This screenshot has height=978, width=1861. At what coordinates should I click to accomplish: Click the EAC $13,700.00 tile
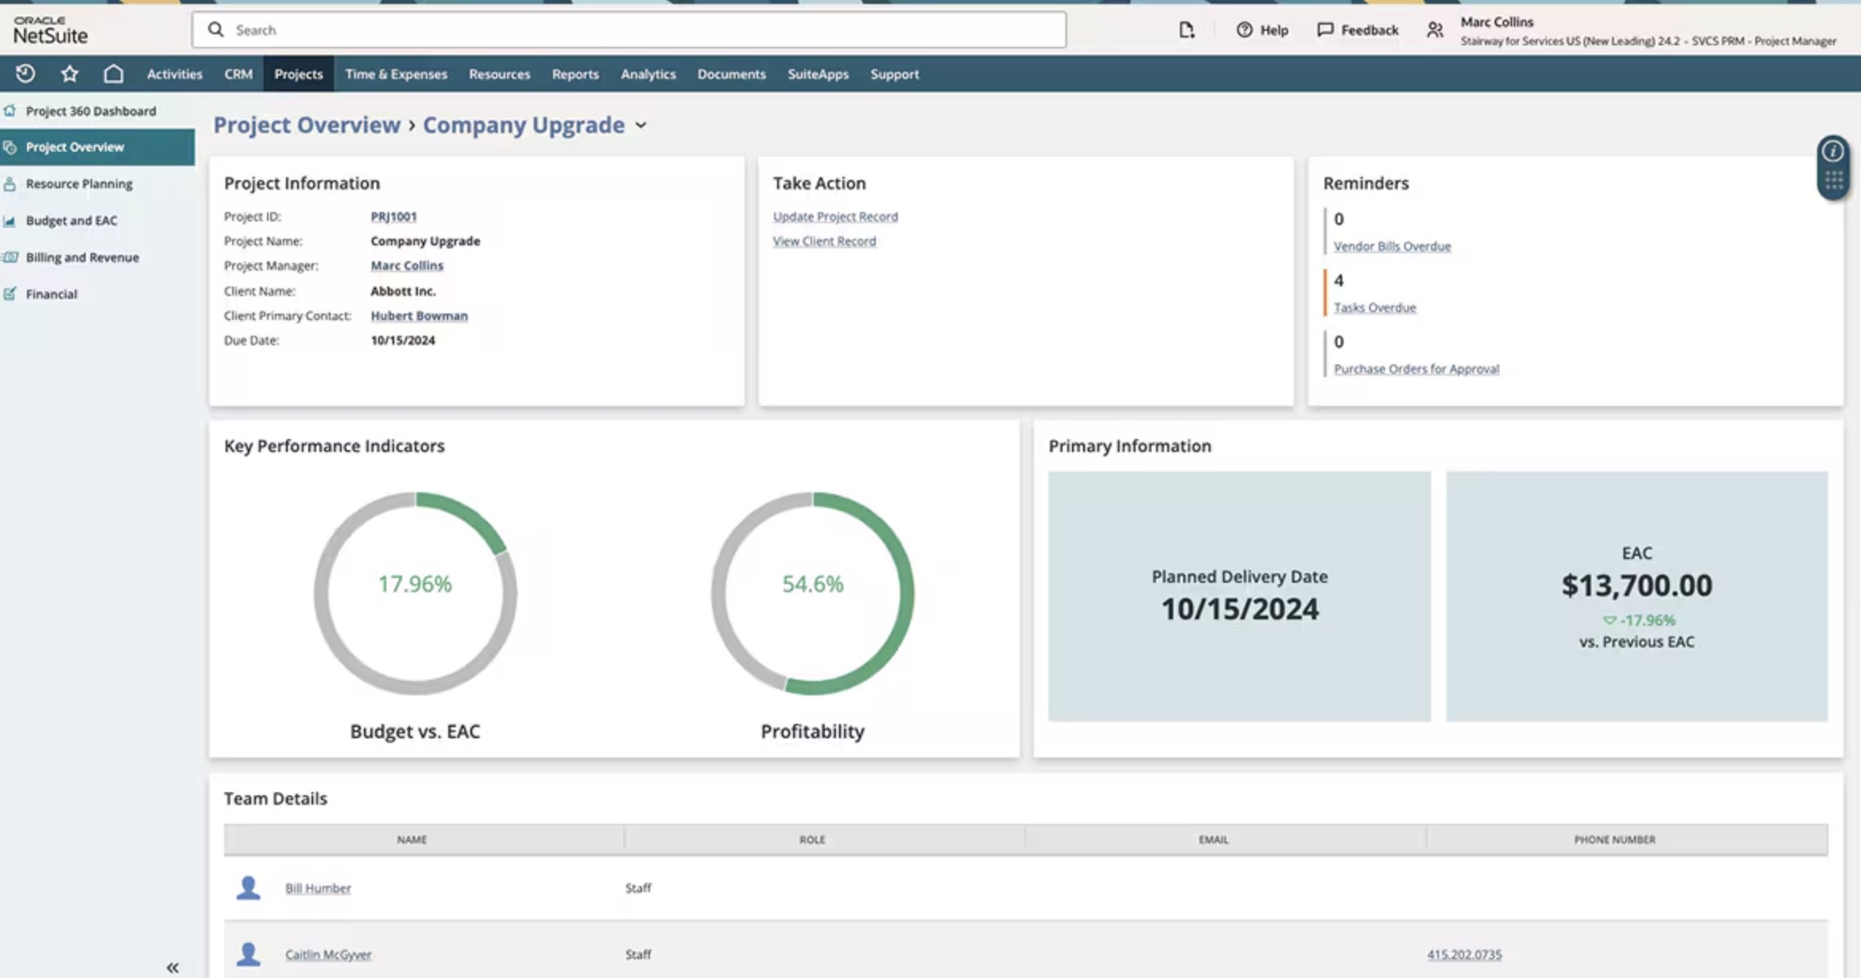click(1636, 596)
